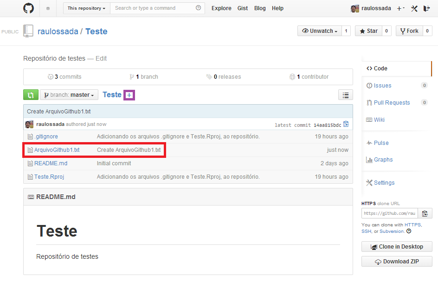438x281 pixels.
Task: Focus the search or type a command field
Action: (158, 8)
